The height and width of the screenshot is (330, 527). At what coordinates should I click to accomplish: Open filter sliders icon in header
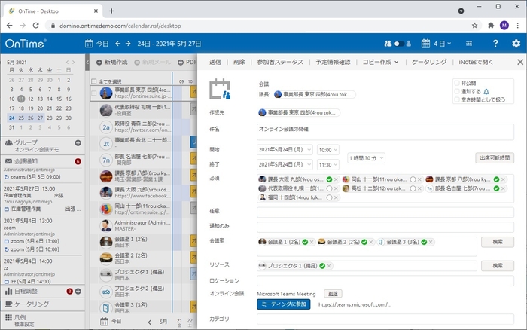coord(469,44)
